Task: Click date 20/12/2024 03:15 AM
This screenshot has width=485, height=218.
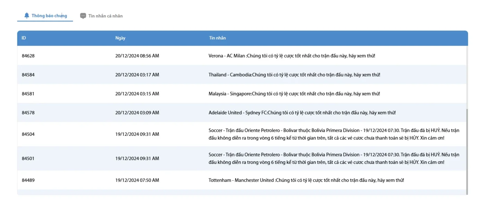Action: point(137,94)
